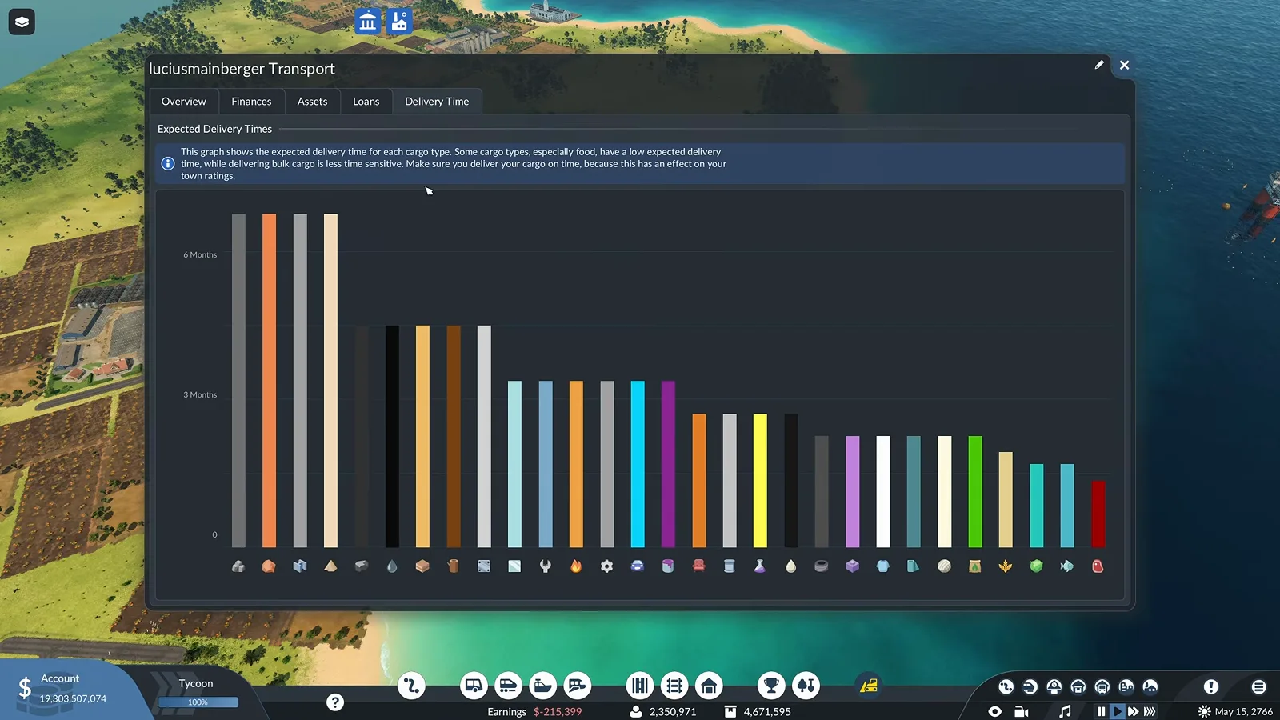Click the Tycoon progress bar
Image resolution: width=1280 pixels, height=720 pixels.
point(198,702)
